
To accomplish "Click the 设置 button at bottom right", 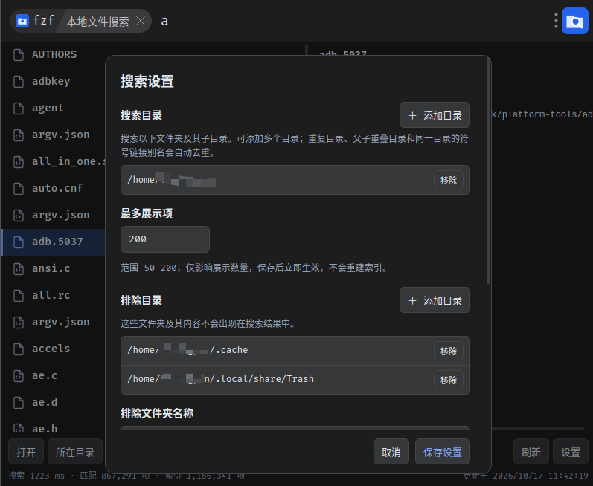I will pos(571,452).
